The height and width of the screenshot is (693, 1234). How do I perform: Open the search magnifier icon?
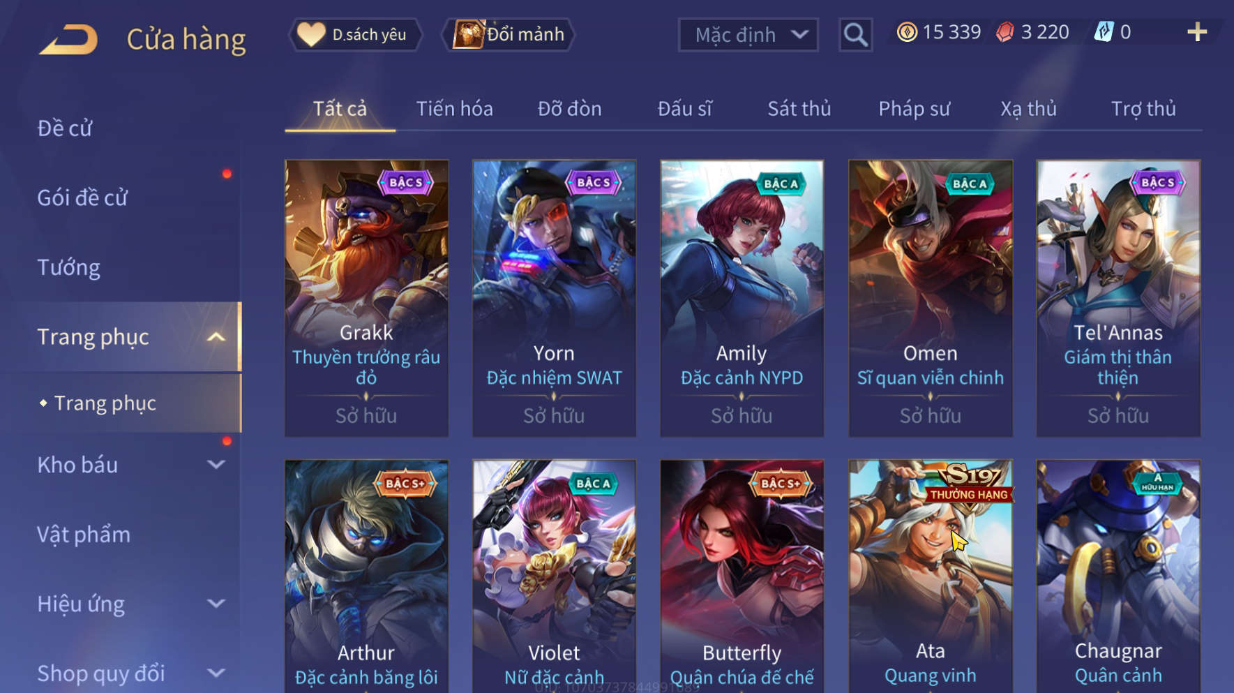(x=855, y=34)
